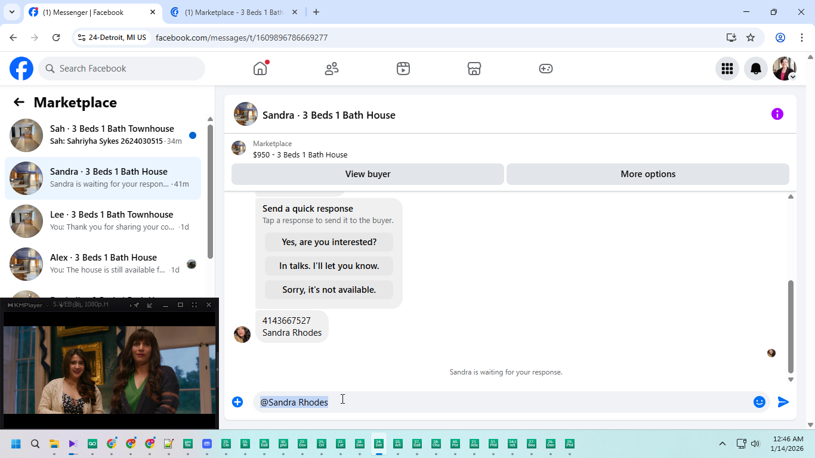
Task: Open File Explorer from taskbar
Action: [54, 444]
